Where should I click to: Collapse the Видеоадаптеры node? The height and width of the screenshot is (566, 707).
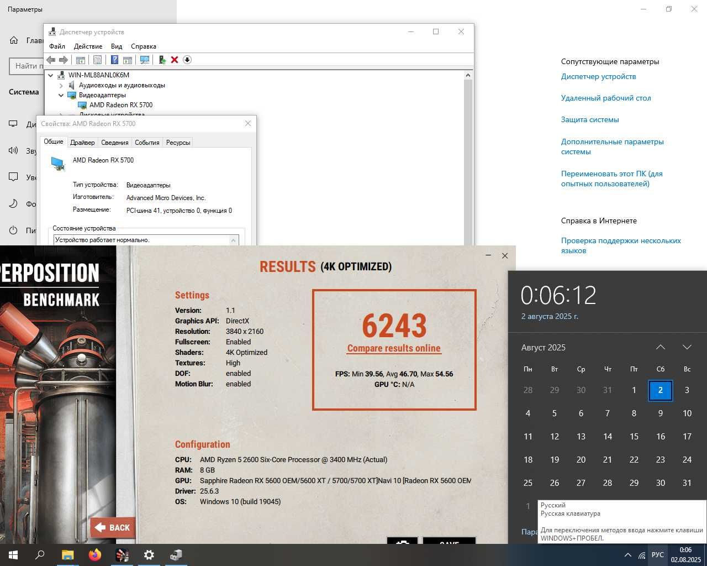[61, 95]
